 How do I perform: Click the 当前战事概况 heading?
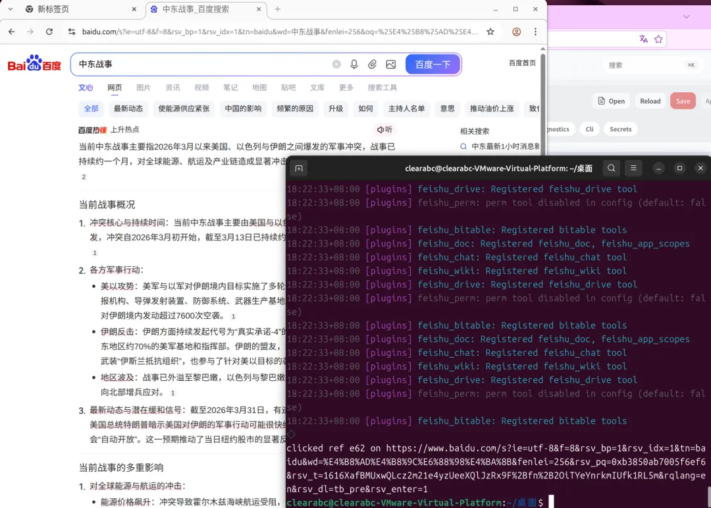107,205
